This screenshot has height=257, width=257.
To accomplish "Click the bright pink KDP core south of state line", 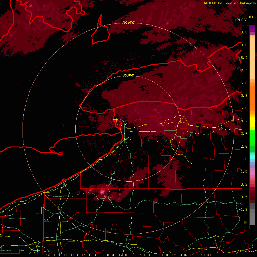I will tap(103, 192).
